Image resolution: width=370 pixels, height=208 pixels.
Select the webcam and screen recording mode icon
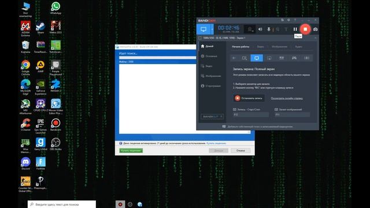282,58
